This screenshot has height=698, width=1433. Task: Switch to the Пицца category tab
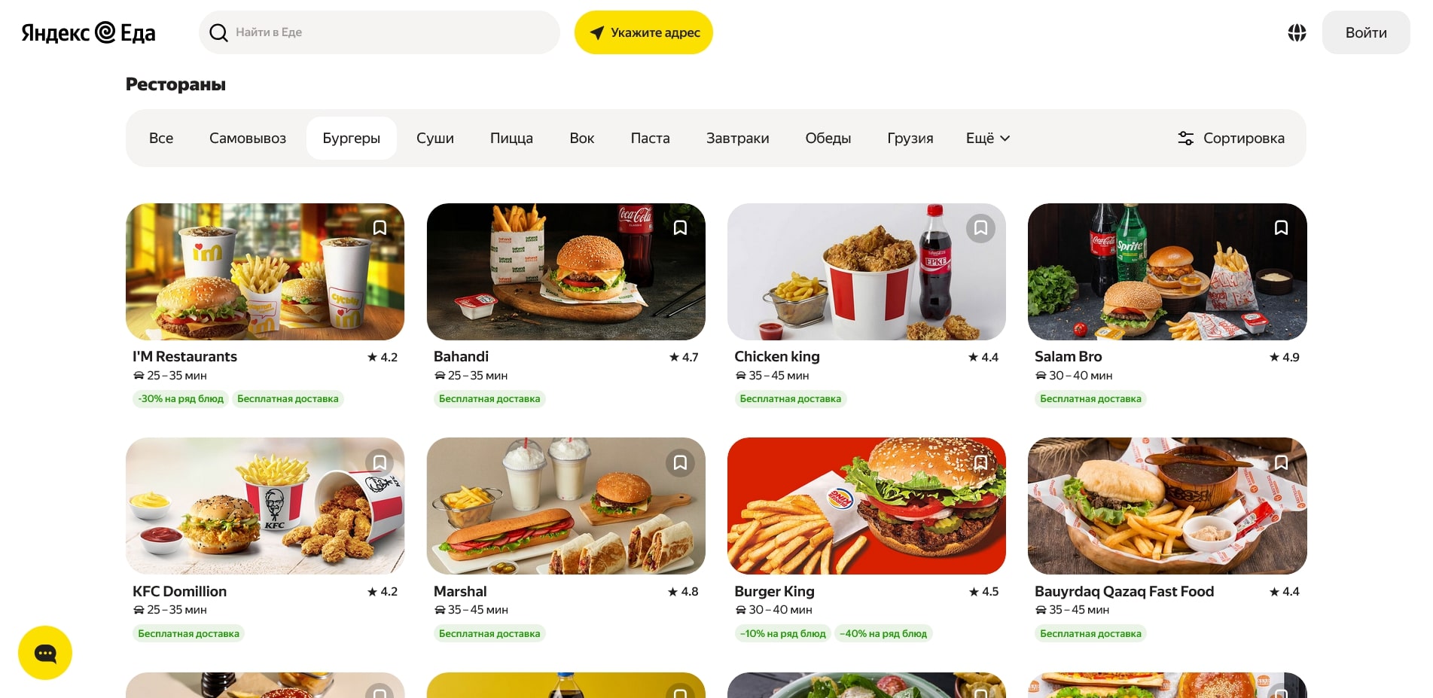(511, 138)
